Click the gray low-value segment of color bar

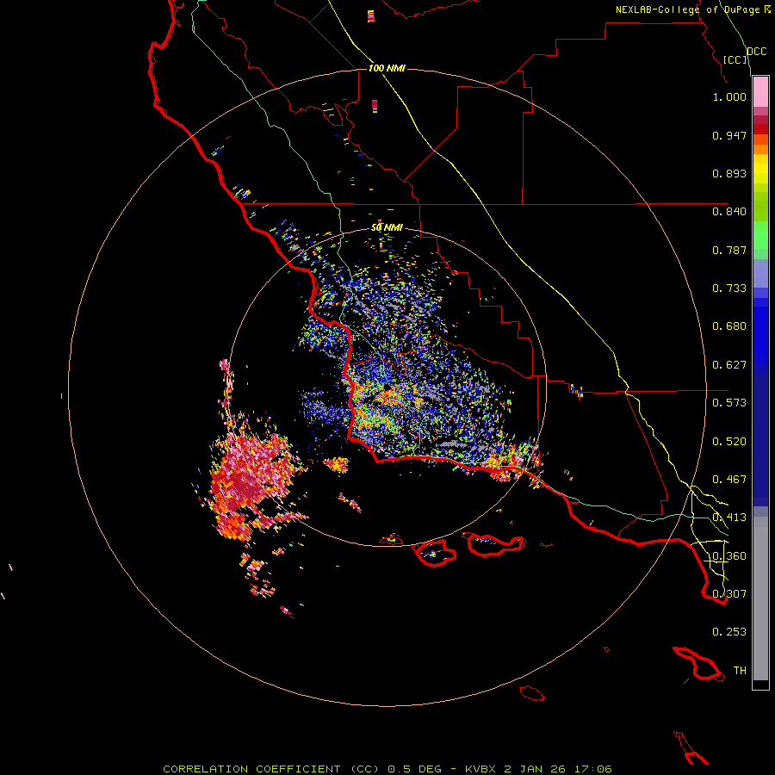(760, 598)
